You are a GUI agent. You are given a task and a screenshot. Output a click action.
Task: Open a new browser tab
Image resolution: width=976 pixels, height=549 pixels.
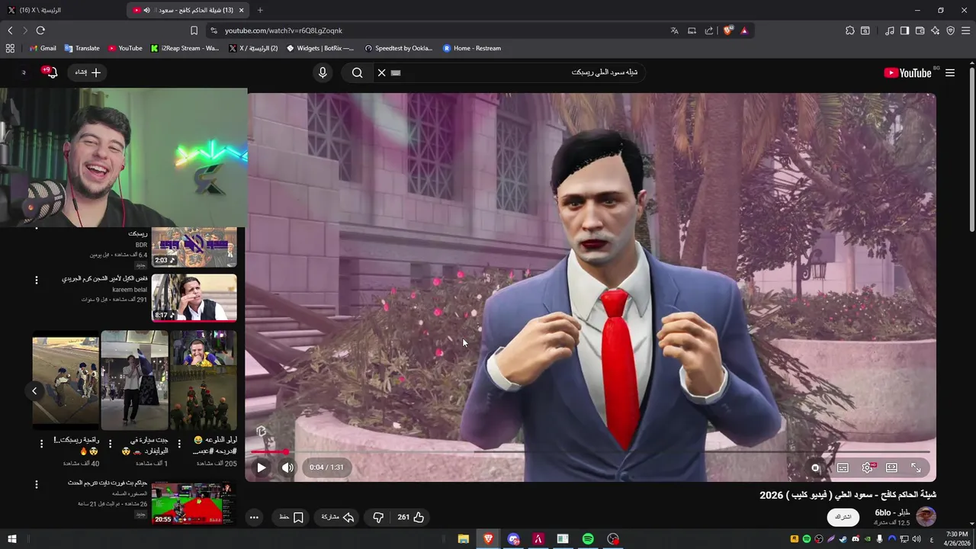260,10
